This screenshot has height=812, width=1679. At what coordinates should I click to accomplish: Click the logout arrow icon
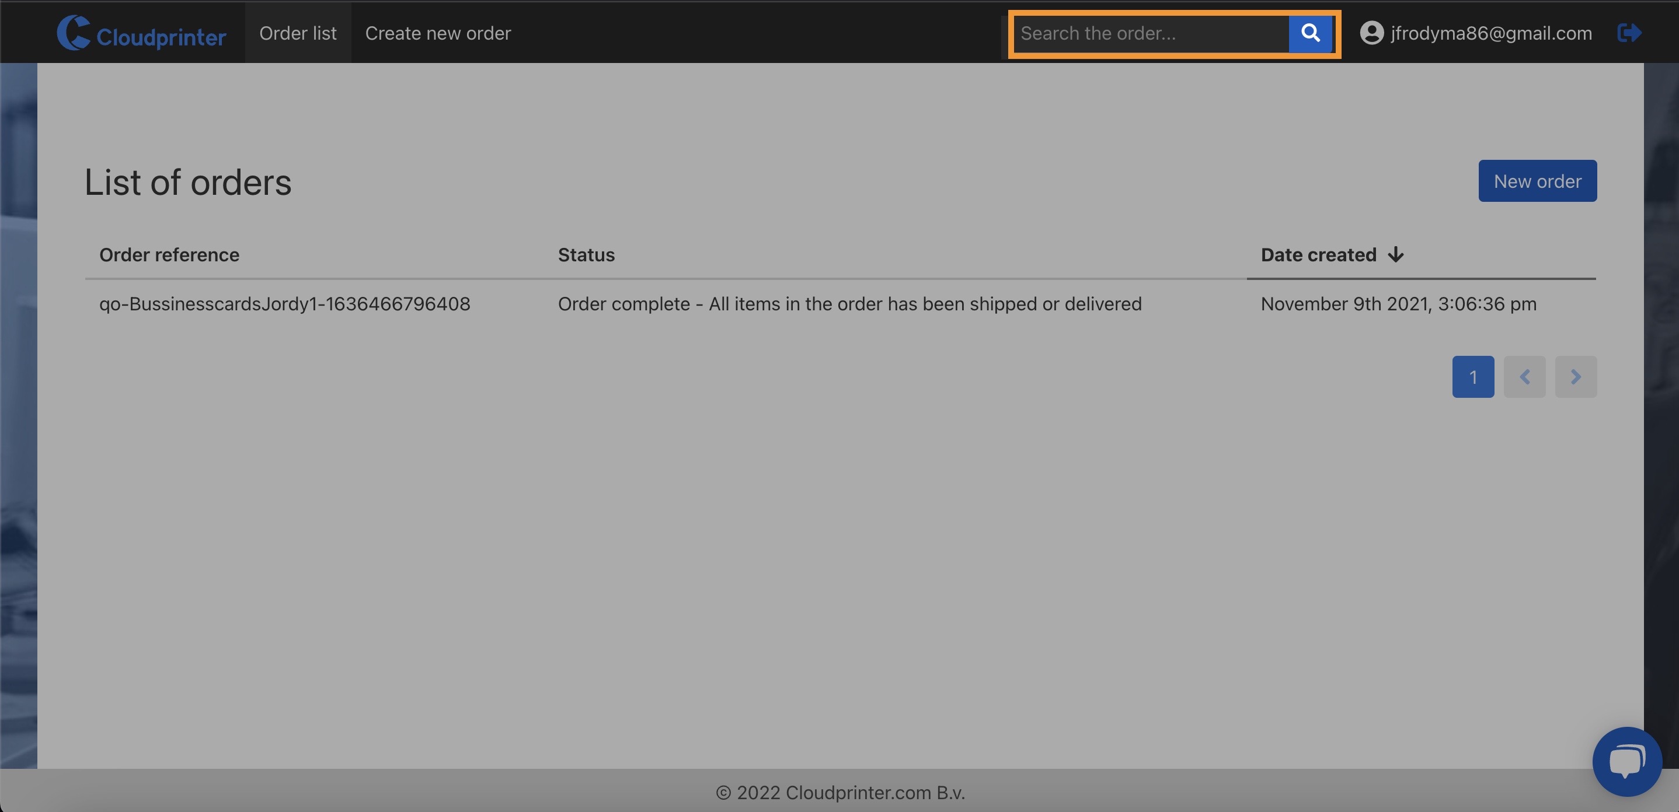1629,33
